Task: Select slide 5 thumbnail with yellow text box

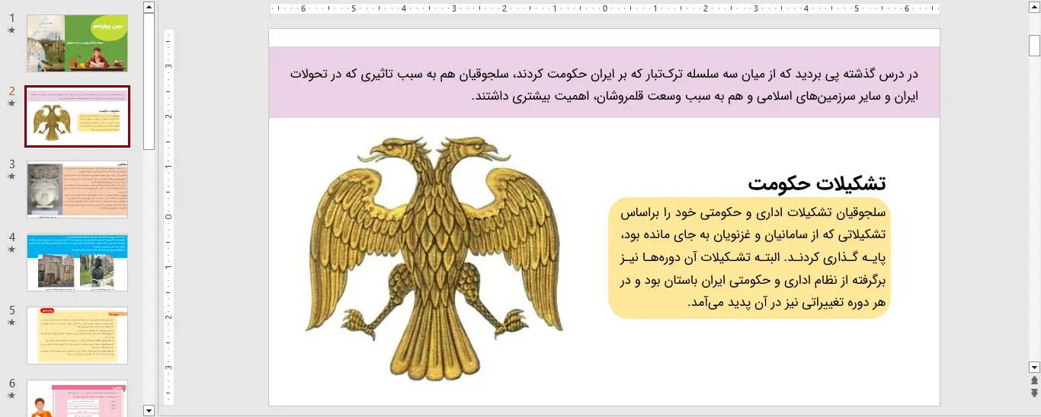Action: [77, 336]
